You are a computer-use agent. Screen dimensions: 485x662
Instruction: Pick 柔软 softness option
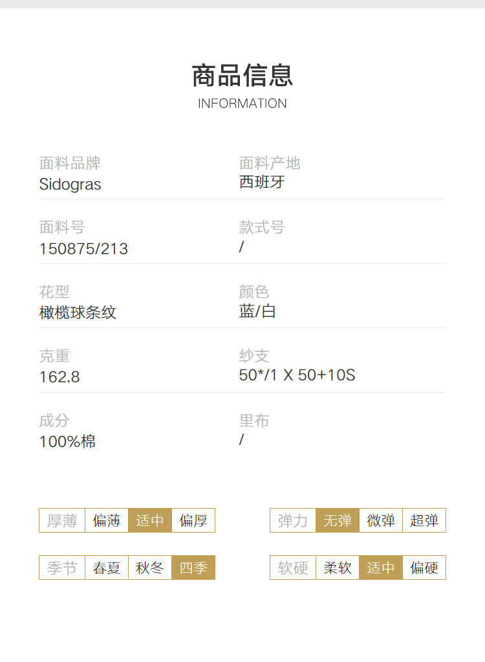pyautogui.click(x=338, y=568)
